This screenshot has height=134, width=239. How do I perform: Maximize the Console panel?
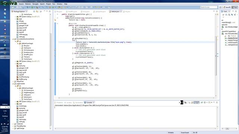coord(217,103)
